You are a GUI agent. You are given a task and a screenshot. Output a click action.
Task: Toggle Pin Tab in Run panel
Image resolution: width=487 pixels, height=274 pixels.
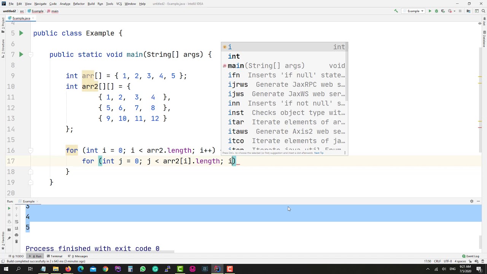tap(9, 238)
